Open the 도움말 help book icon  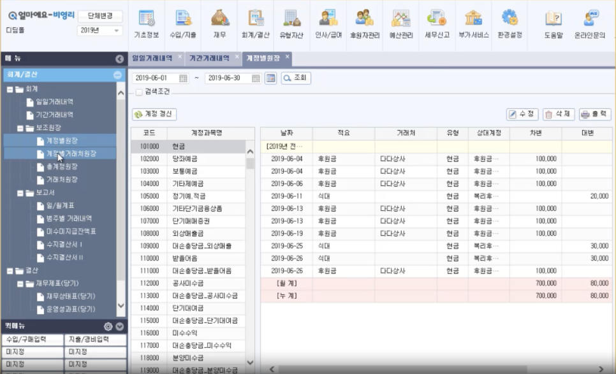pyautogui.click(x=554, y=24)
